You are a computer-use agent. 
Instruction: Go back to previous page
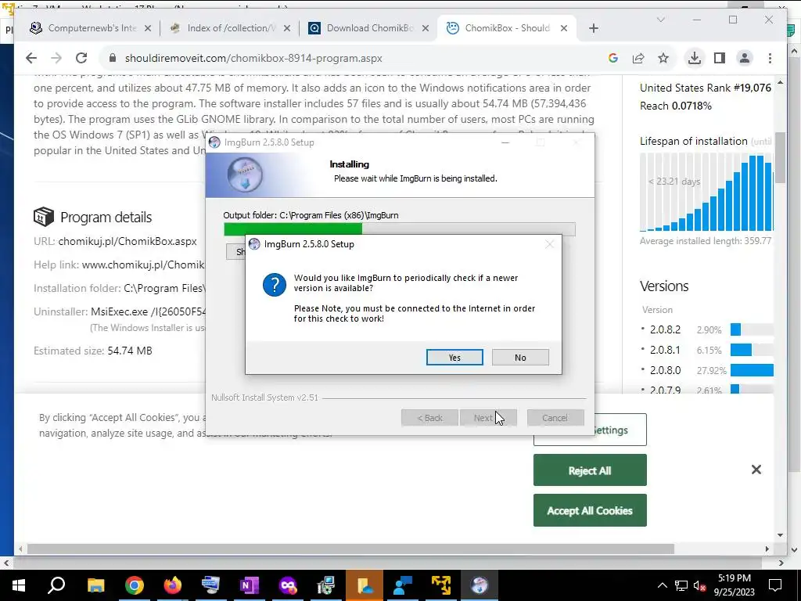pos(31,58)
